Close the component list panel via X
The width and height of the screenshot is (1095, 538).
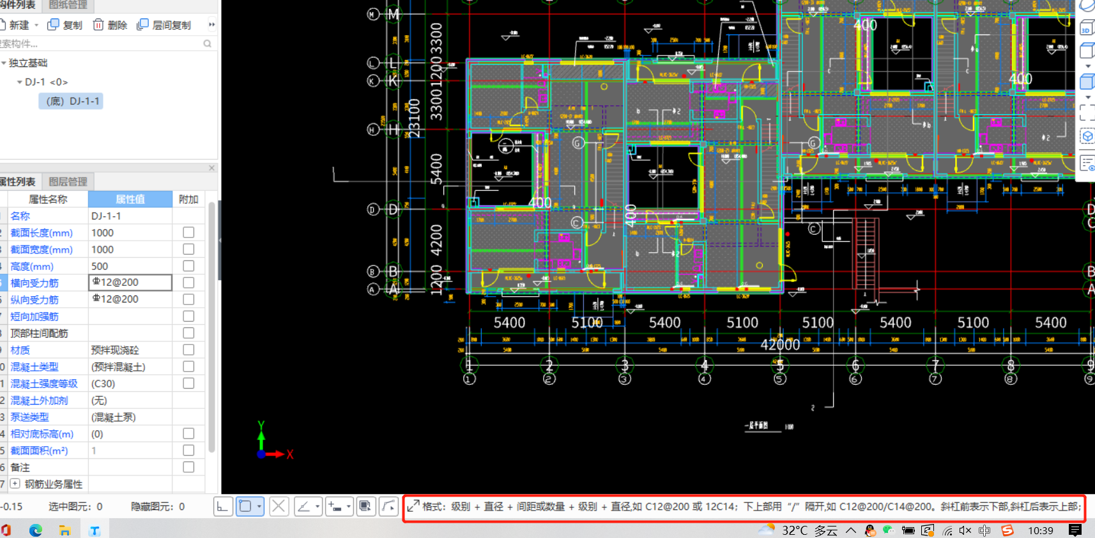pos(211,168)
